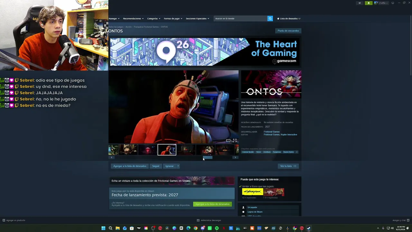Open Discord from the taskbar
This screenshot has width=412, height=232.
202,228
